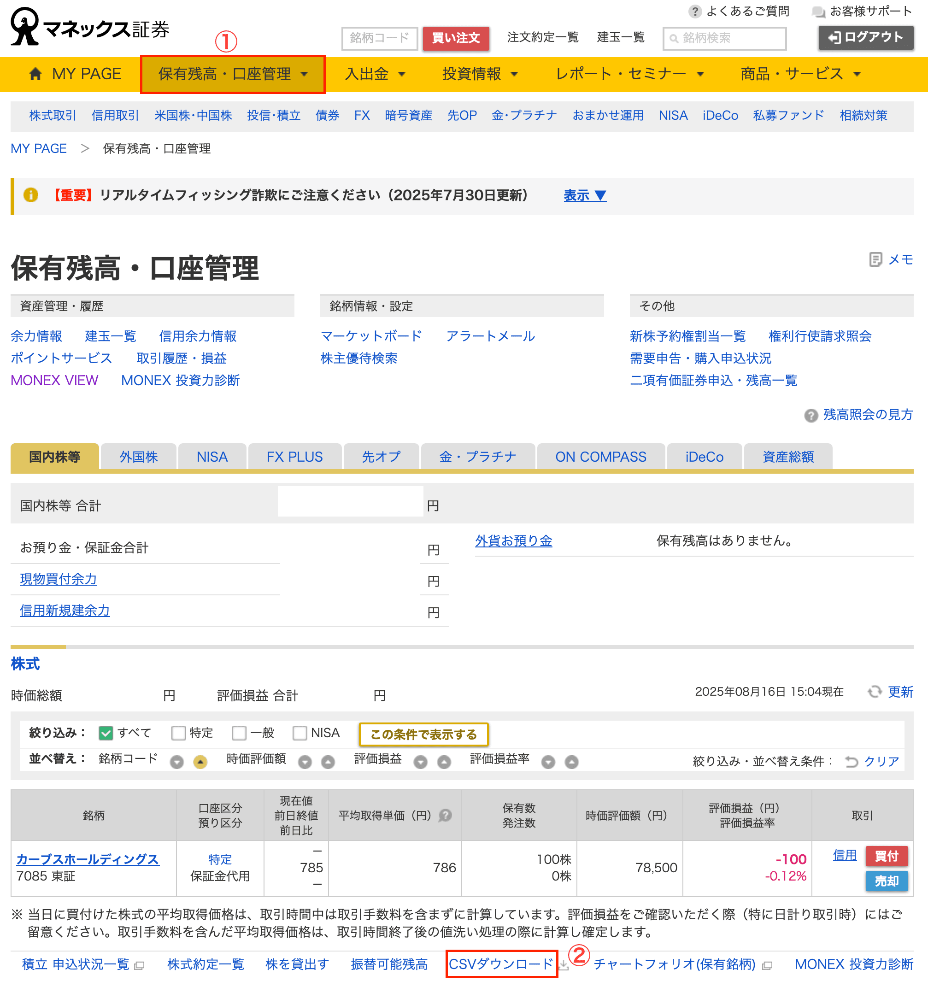Sort 銘柄コード descending arrow

[x=177, y=762]
